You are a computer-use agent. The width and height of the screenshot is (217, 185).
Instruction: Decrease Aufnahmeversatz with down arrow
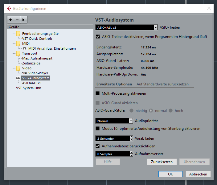click(x=131, y=155)
